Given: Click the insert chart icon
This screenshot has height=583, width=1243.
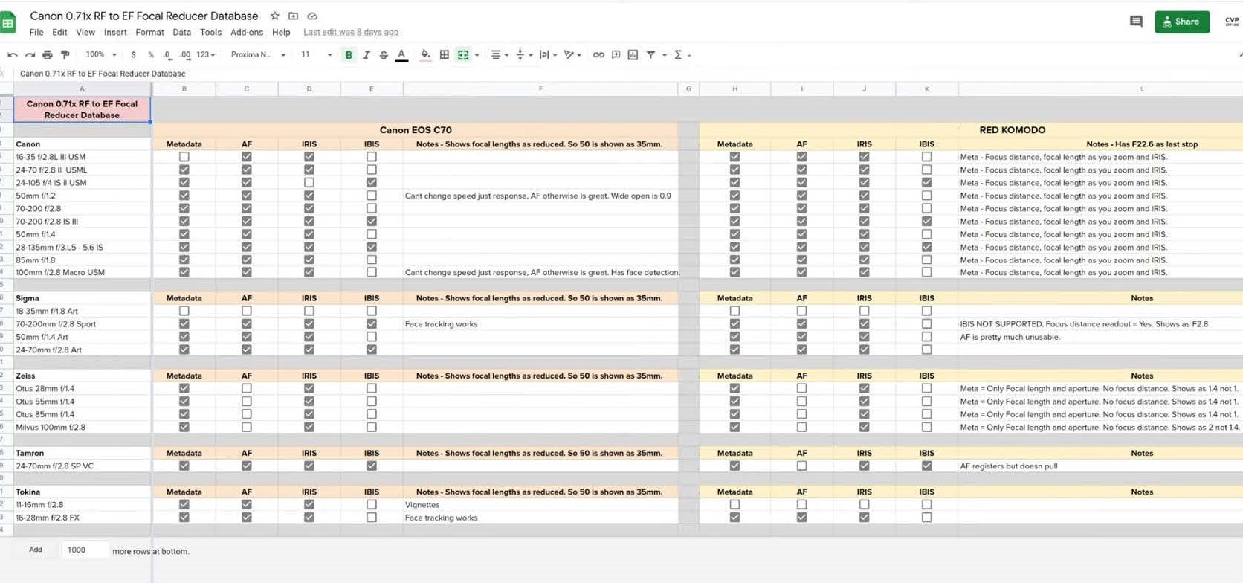Looking at the screenshot, I should [633, 55].
